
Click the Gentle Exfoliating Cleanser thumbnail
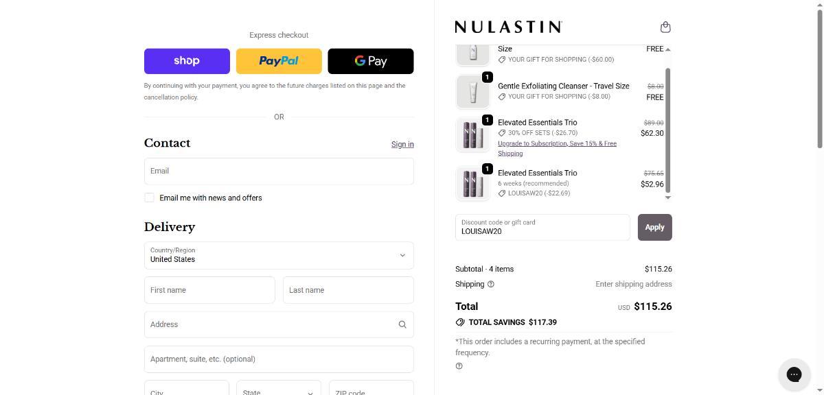(472, 91)
